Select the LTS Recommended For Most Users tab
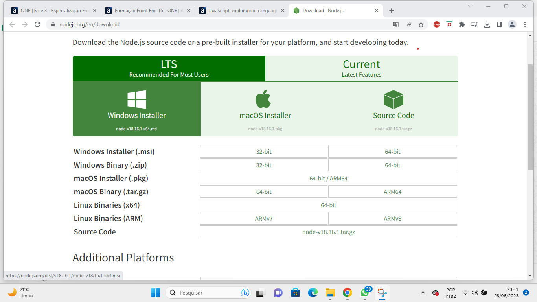The image size is (537, 302). (x=169, y=68)
